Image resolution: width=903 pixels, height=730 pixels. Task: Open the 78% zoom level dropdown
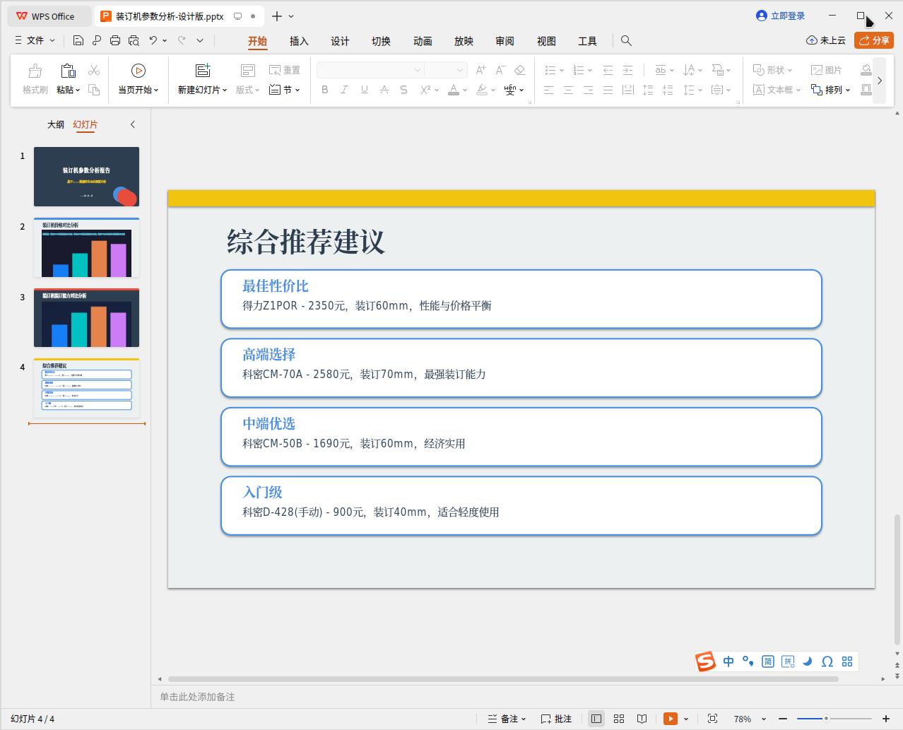point(764,719)
